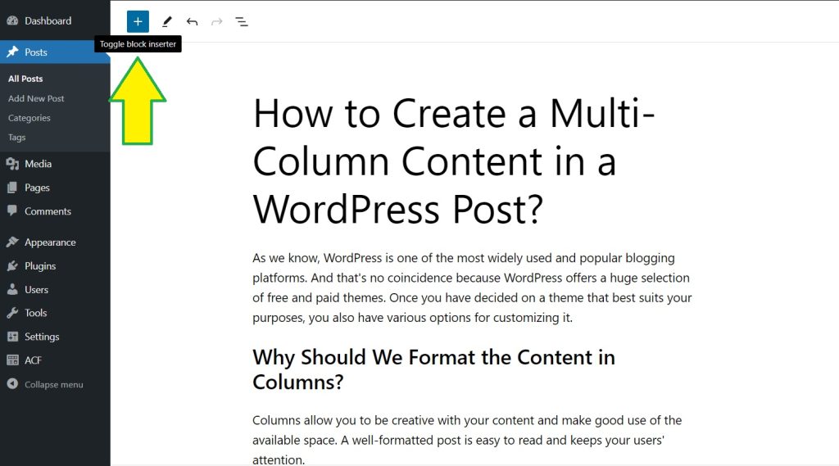Open the Users menu label

(x=36, y=289)
